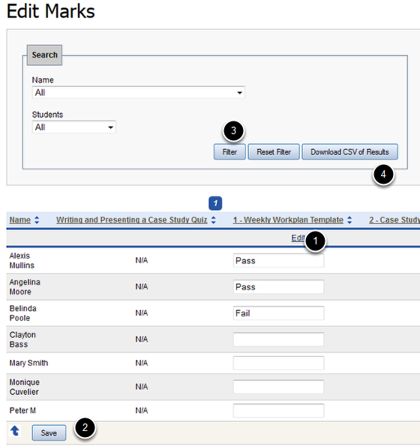Viewport: 420px width, 446px height.
Task: Open the Students dropdown set to All
Action: pyautogui.click(x=74, y=127)
